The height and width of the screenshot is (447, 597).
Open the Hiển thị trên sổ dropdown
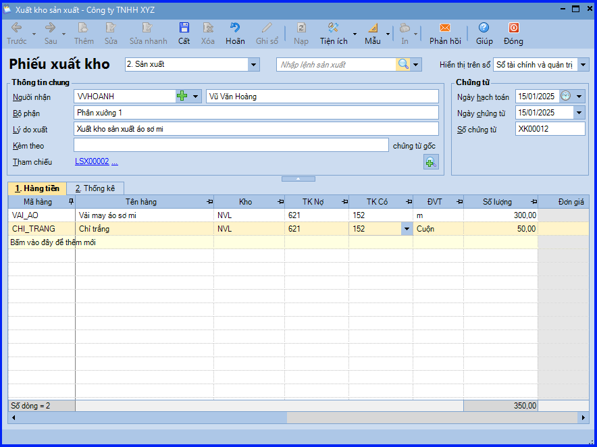click(x=583, y=65)
